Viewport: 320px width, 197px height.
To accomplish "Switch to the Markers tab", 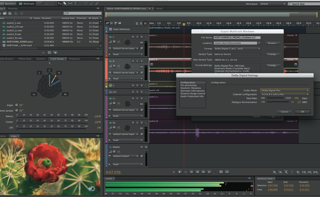I will [x=41, y=59].
